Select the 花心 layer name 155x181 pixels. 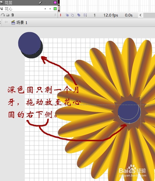(x=9, y=9)
